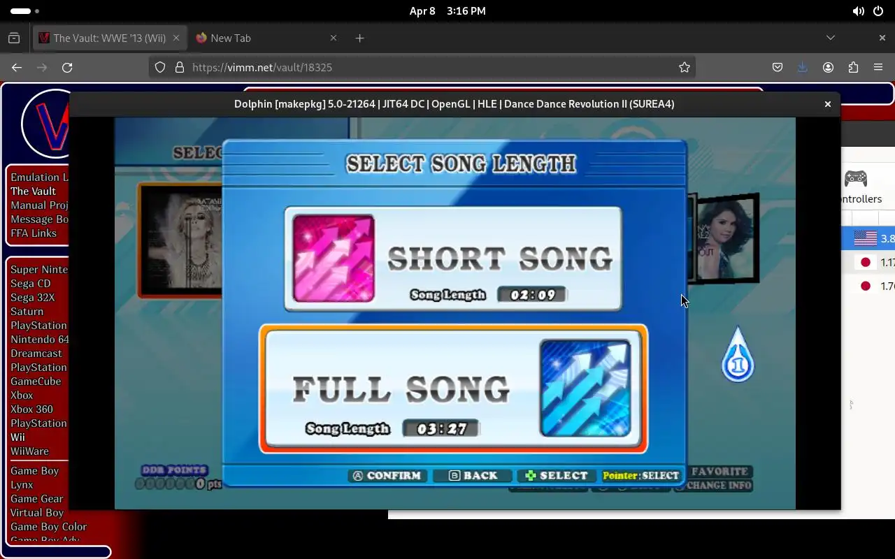Image resolution: width=895 pixels, height=559 pixels.
Task: Open the Wii sidebar link
Action: coord(17,437)
